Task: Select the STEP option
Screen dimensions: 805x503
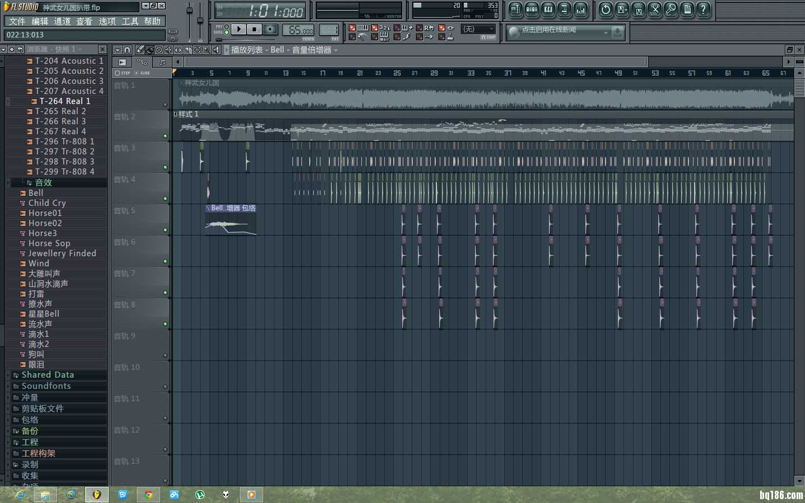Action: (x=122, y=73)
